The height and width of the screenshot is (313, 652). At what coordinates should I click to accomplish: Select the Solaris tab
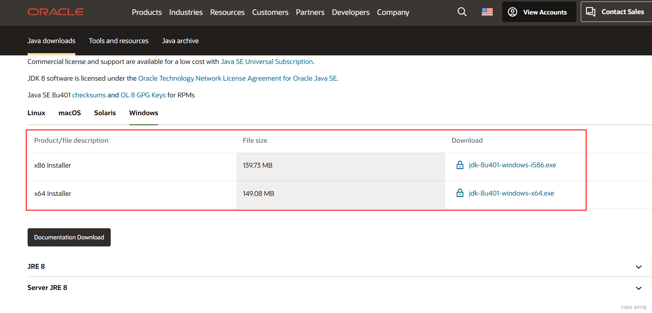coord(105,113)
